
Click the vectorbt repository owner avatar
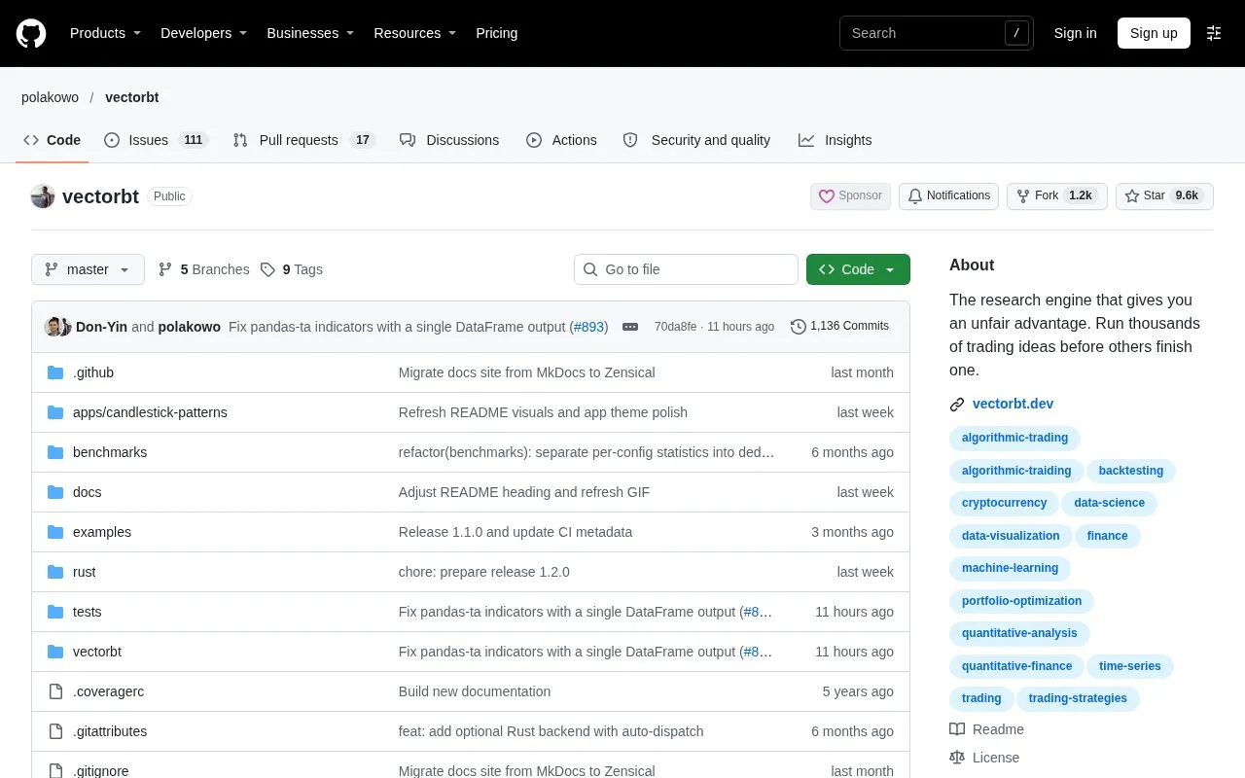tap(43, 196)
